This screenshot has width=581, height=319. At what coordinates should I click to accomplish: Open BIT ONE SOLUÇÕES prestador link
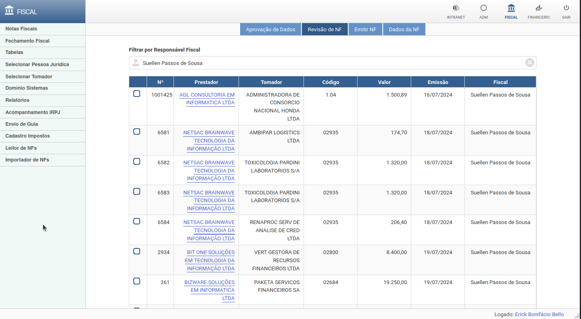click(x=210, y=260)
